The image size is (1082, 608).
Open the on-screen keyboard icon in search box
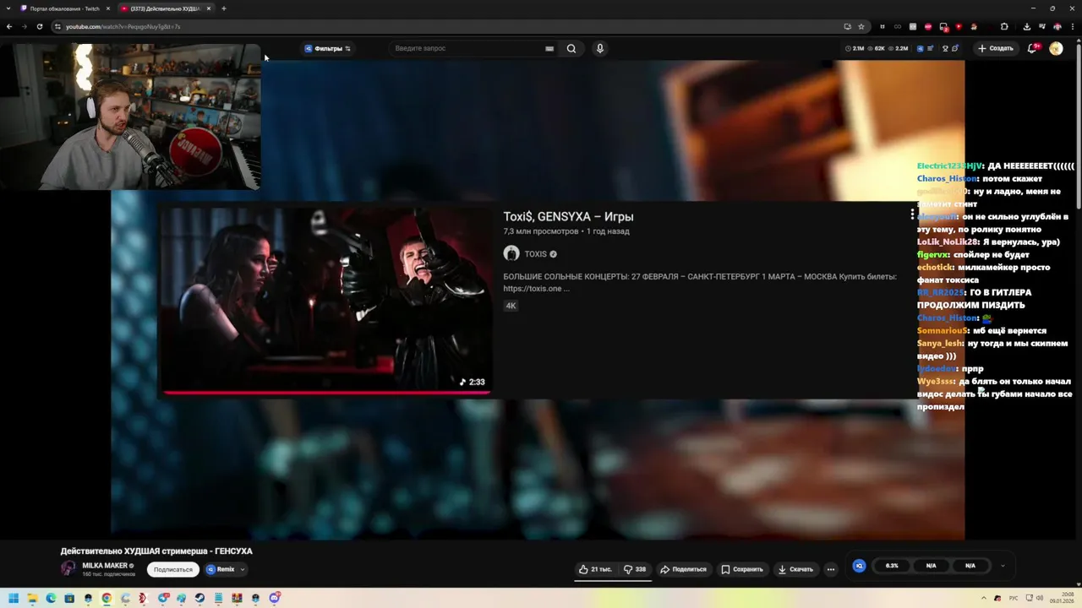[549, 48]
